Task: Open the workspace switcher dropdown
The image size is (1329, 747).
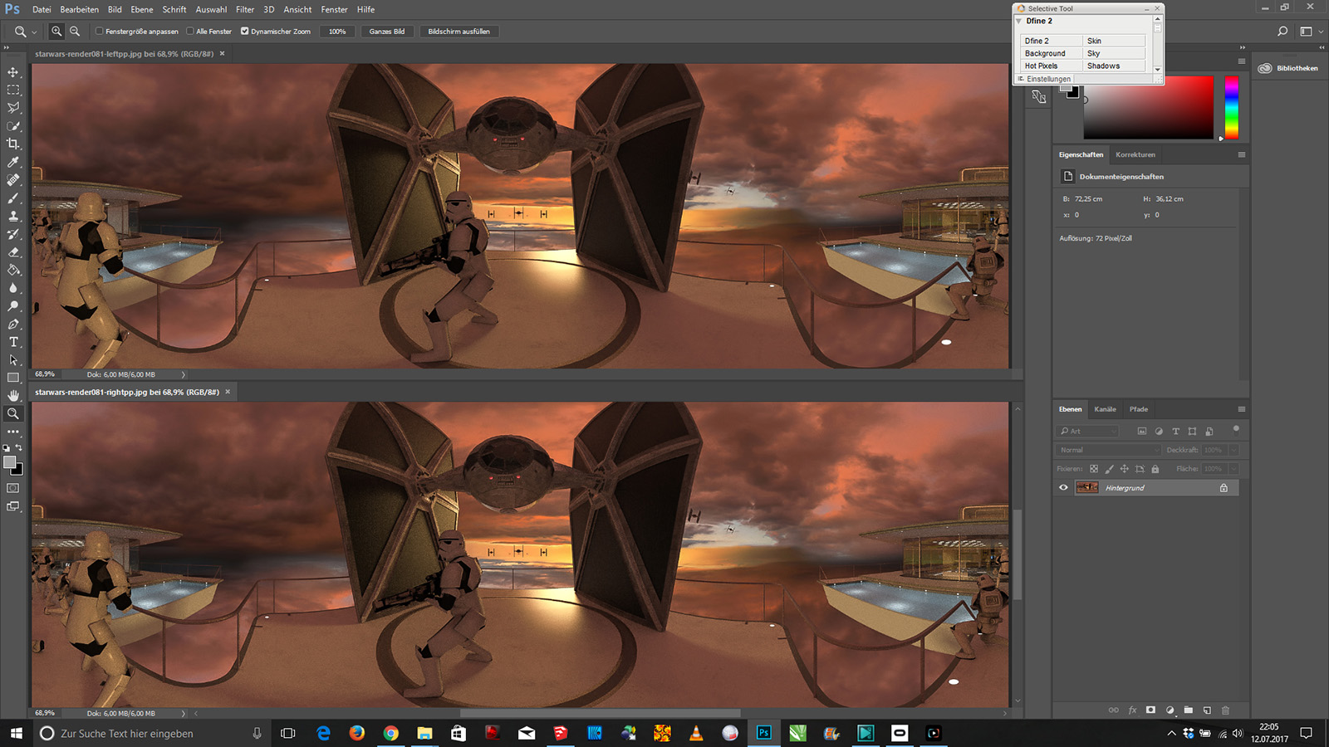Action: 1310,32
